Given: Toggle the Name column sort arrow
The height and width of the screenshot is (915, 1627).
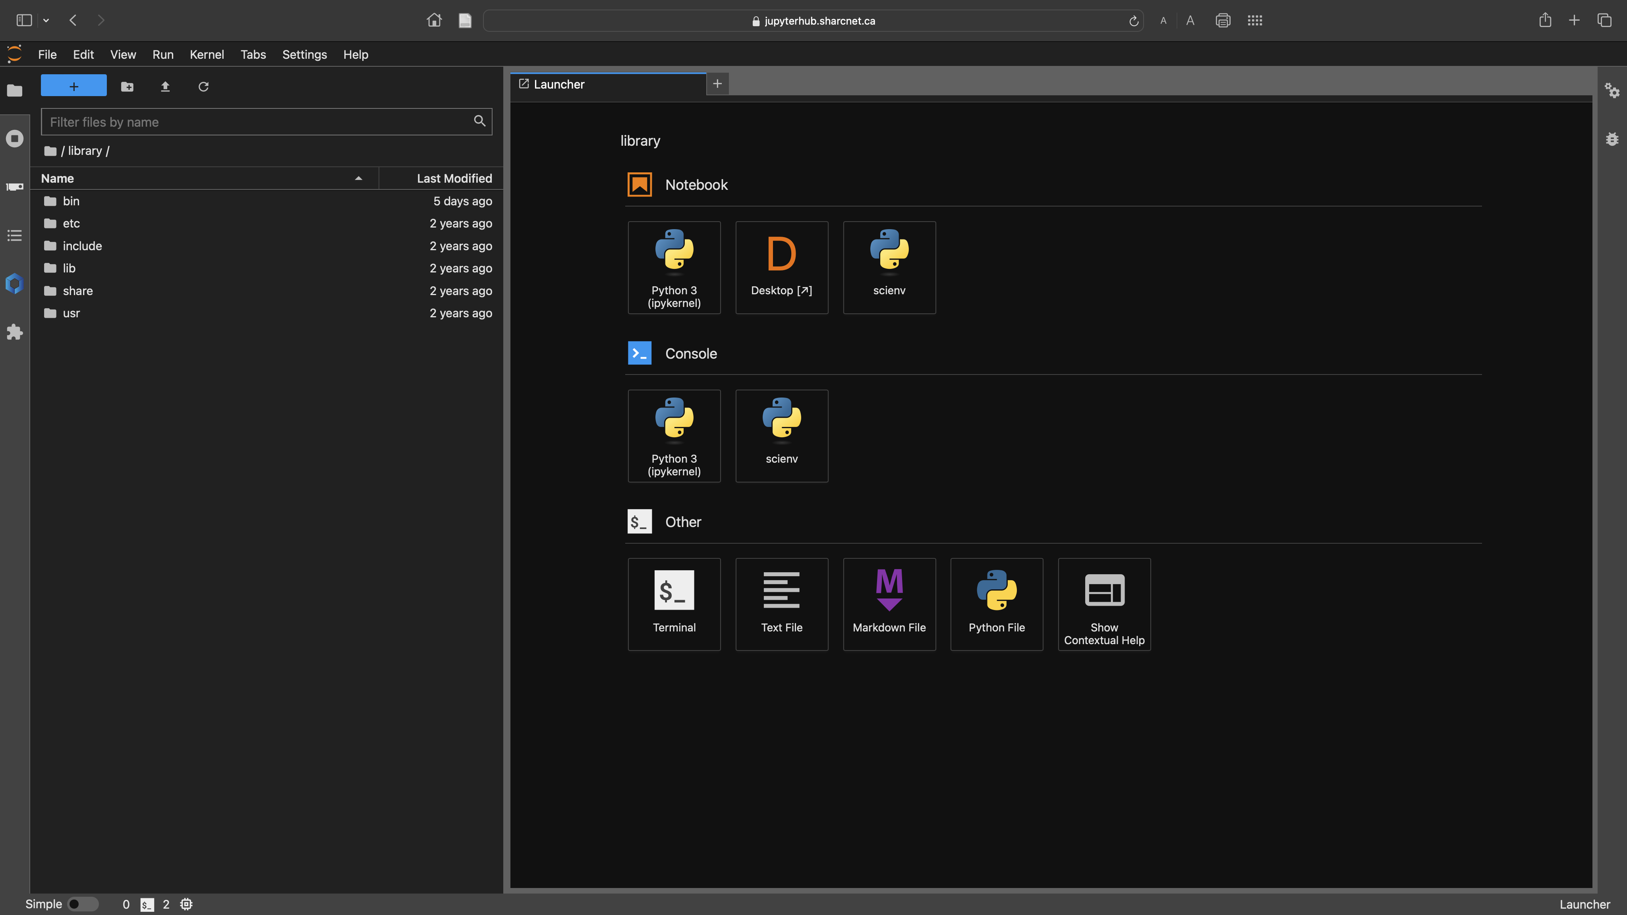Looking at the screenshot, I should coord(358,179).
